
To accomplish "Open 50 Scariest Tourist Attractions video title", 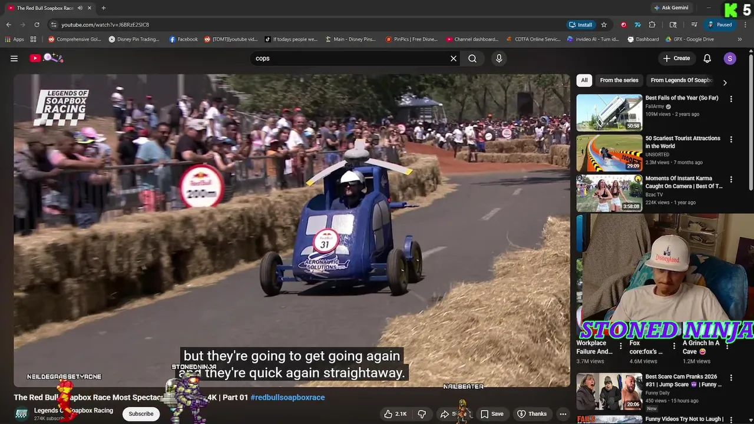I will point(683,142).
